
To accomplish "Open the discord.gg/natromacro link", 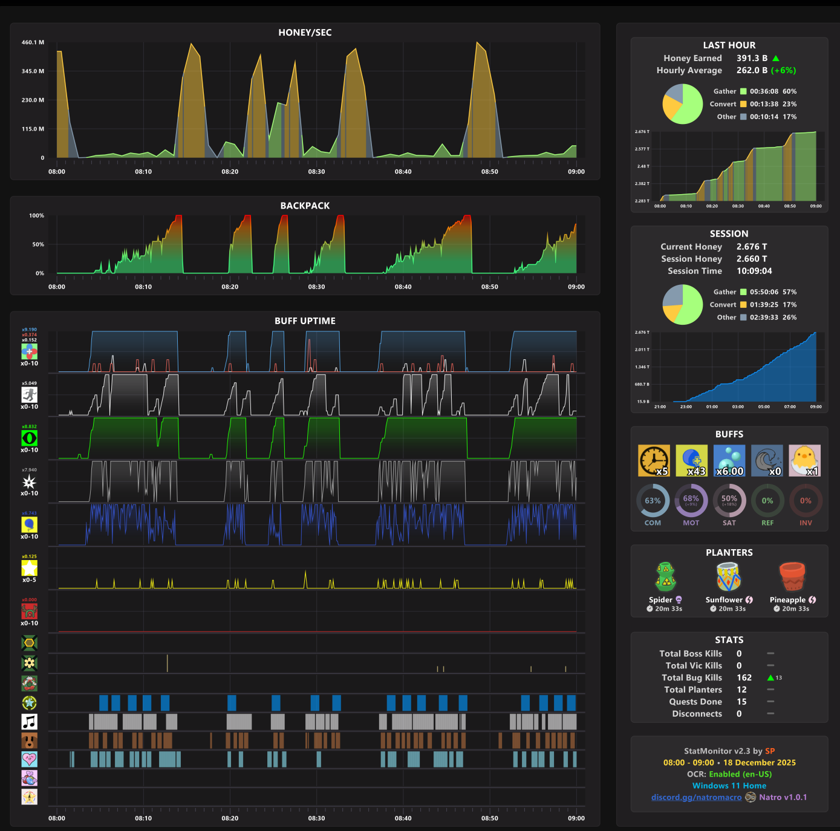I will click(696, 797).
